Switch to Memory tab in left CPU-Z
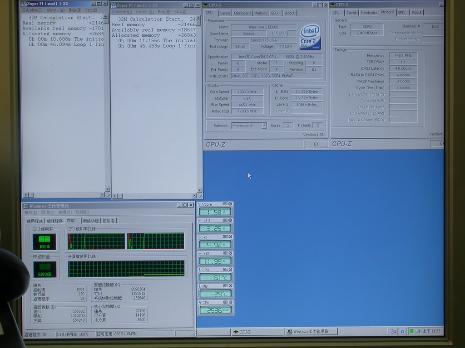 pyautogui.click(x=260, y=13)
